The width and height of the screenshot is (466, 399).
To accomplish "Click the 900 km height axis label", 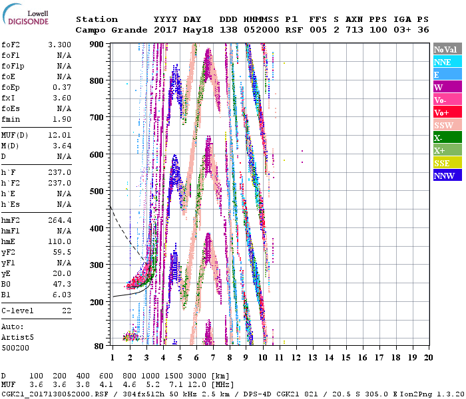I will (97, 44).
